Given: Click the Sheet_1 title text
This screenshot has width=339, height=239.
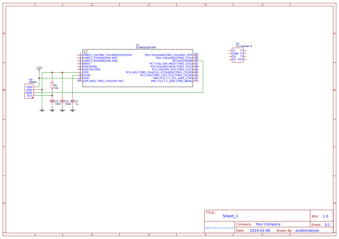Looking at the screenshot, I should (x=230, y=216).
